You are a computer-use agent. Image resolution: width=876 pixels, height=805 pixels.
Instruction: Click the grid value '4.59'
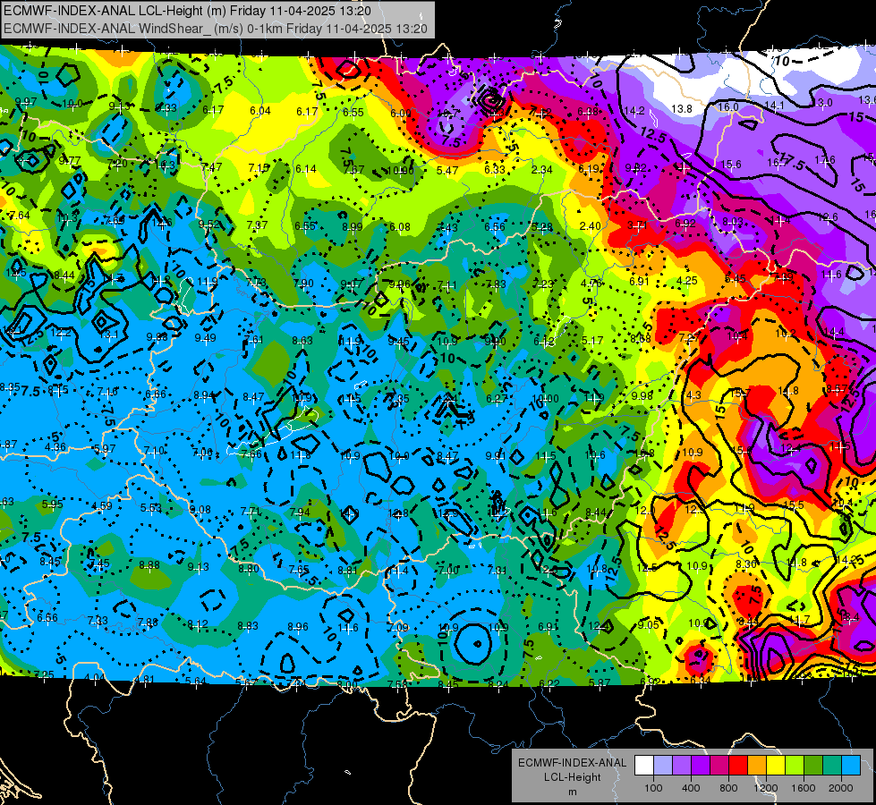pos(102,506)
